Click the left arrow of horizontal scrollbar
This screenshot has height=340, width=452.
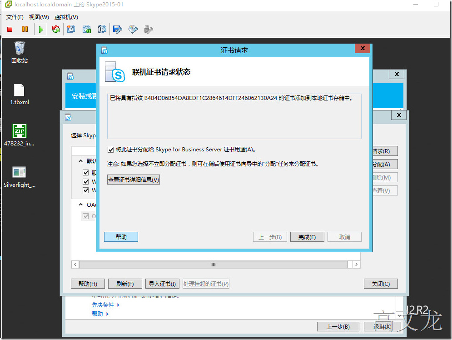point(75,265)
